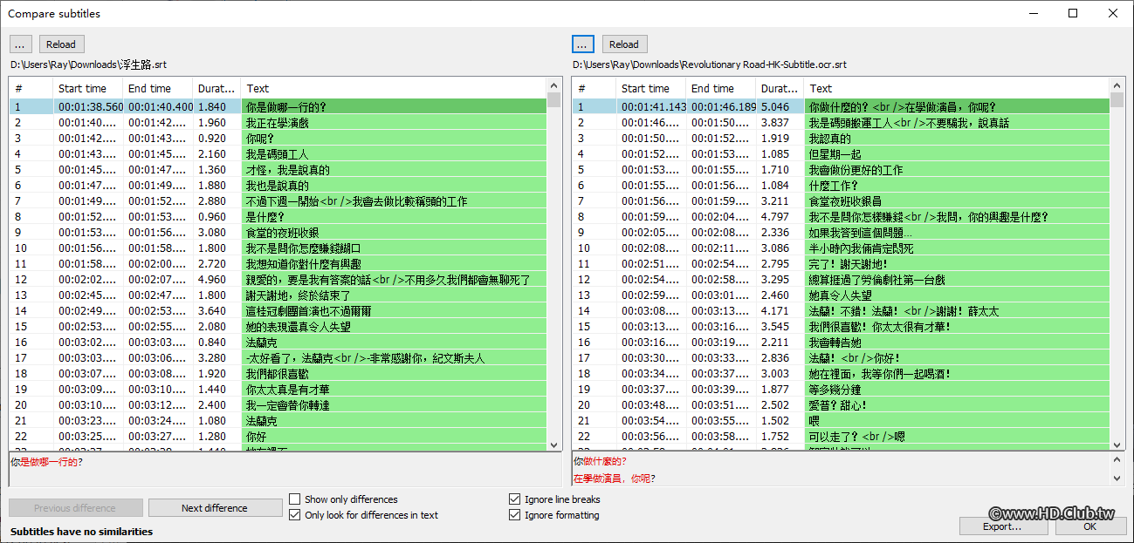1134x543 pixels.
Task: Select left row 13 '謝天謝地，終於結束了'
Action: click(x=278, y=295)
